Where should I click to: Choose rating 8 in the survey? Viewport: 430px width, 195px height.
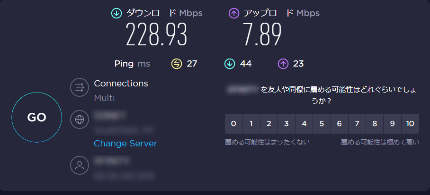point(375,124)
